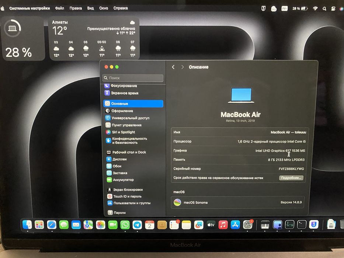Image resolution: width=344 pixels, height=258 pixels.
Task: Open Finder from the Dock
Action: (x=27, y=225)
